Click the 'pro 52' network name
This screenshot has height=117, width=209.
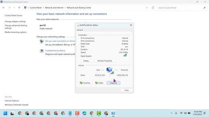[43, 25]
